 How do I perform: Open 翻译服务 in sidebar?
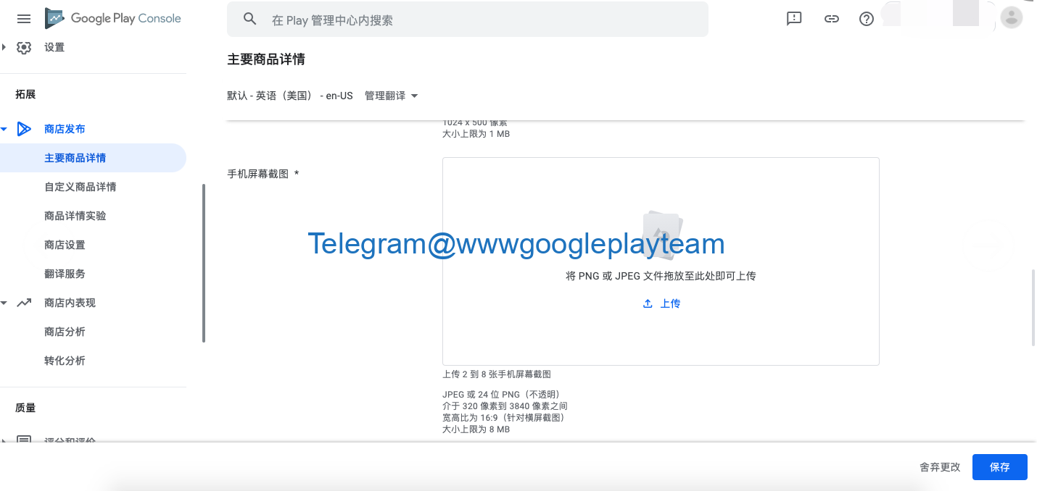[65, 274]
